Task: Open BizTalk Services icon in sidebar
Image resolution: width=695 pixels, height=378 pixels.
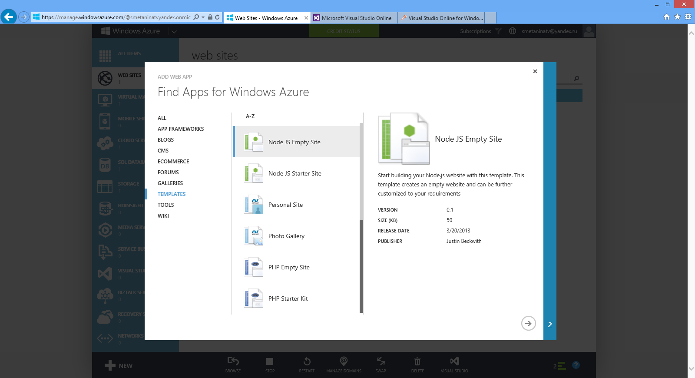Action: (x=105, y=295)
